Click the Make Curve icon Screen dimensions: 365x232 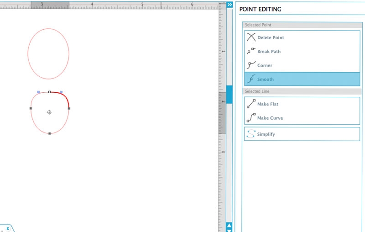coord(251,118)
